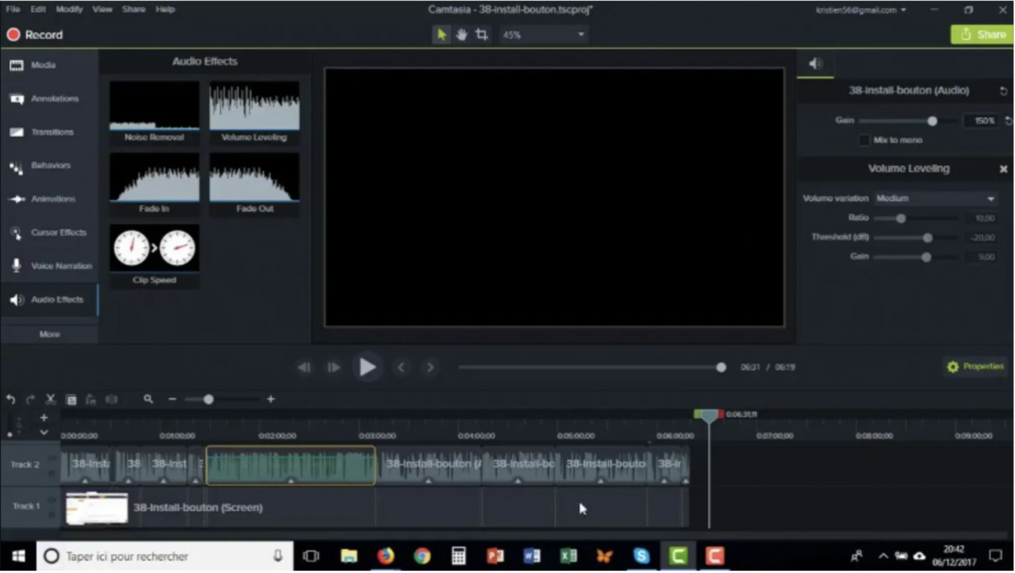The height and width of the screenshot is (573, 1015).
Task: Select the Clip Speed effect
Action: (x=154, y=255)
